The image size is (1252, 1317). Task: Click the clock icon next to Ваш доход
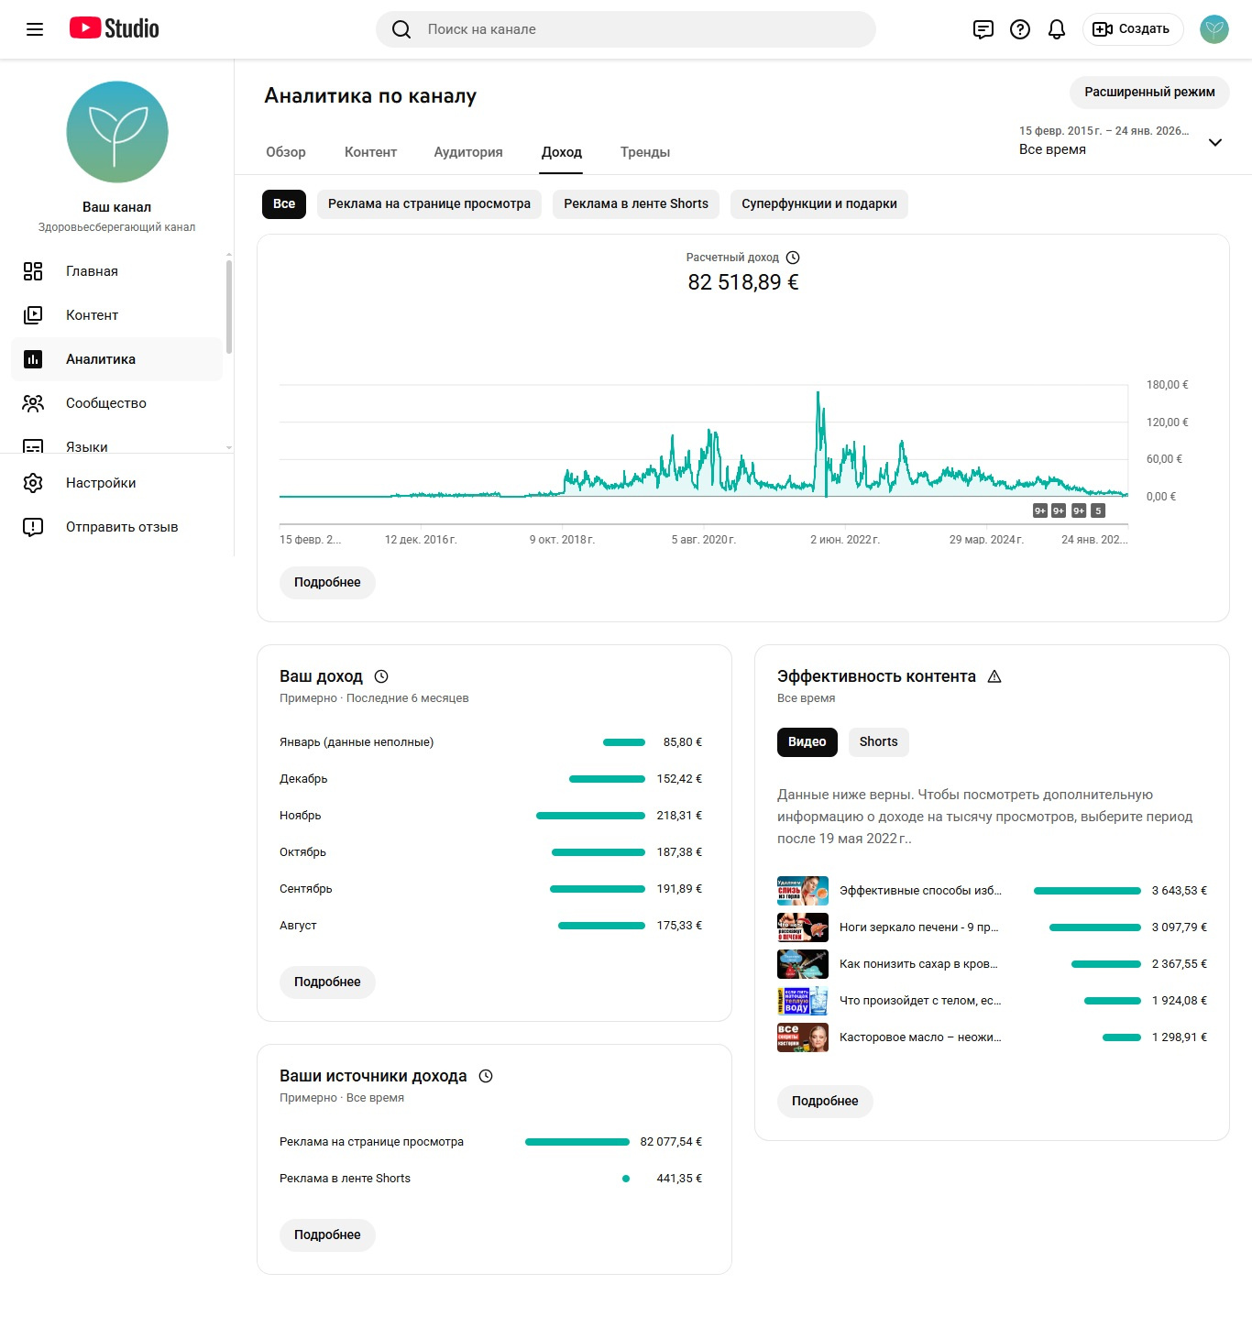pos(381,676)
